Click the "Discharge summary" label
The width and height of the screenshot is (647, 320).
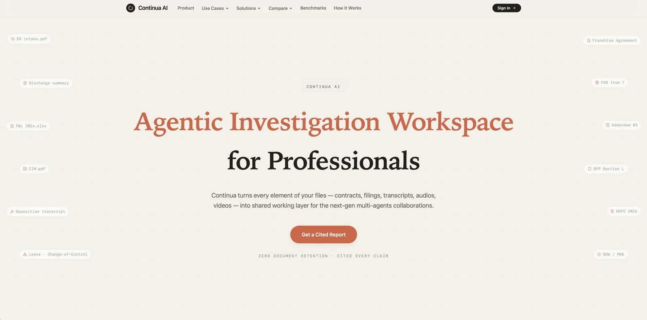(49, 83)
